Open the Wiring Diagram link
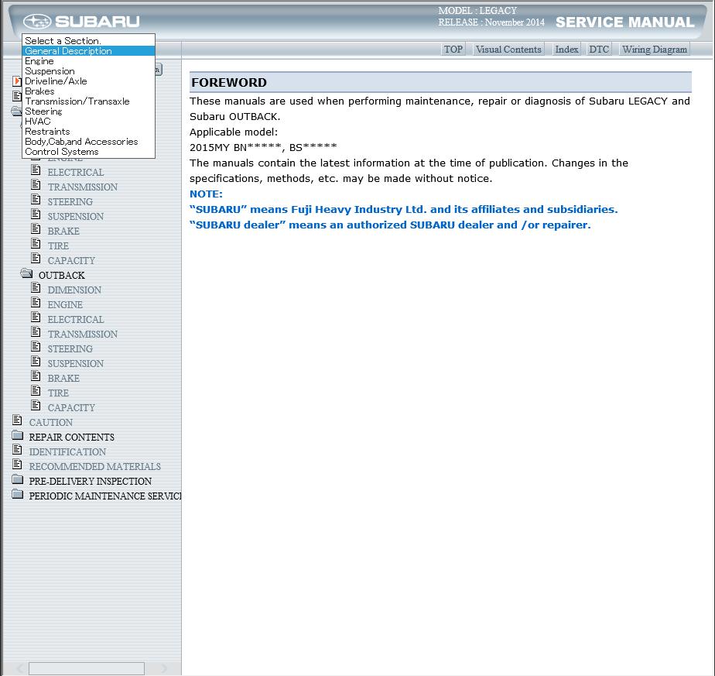The width and height of the screenshot is (715, 676). 655,50
